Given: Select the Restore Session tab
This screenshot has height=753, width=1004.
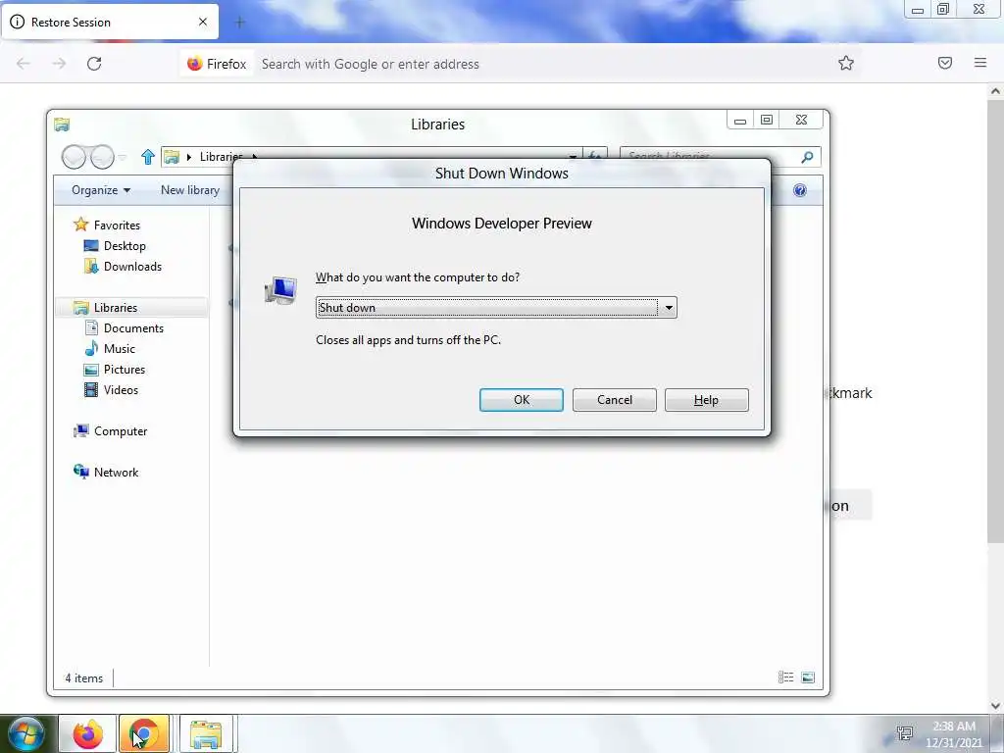Looking at the screenshot, I should (x=110, y=22).
